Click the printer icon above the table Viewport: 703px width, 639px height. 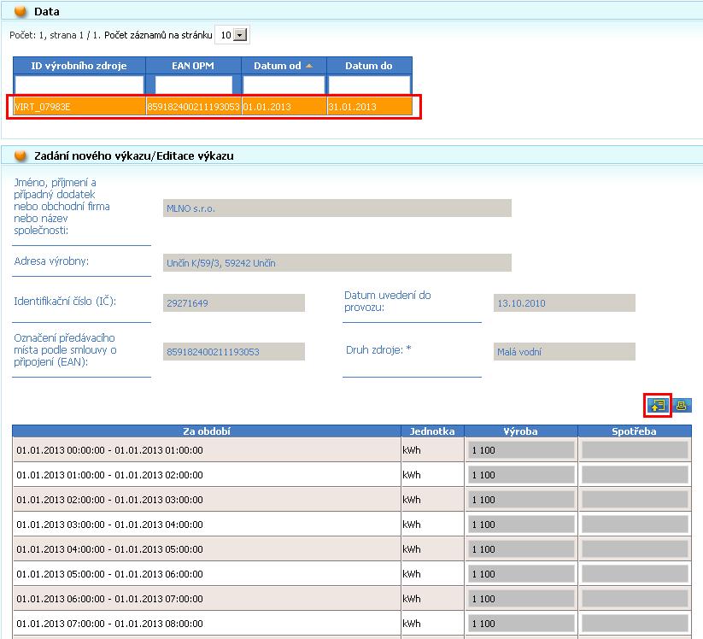click(x=682, y=406)
